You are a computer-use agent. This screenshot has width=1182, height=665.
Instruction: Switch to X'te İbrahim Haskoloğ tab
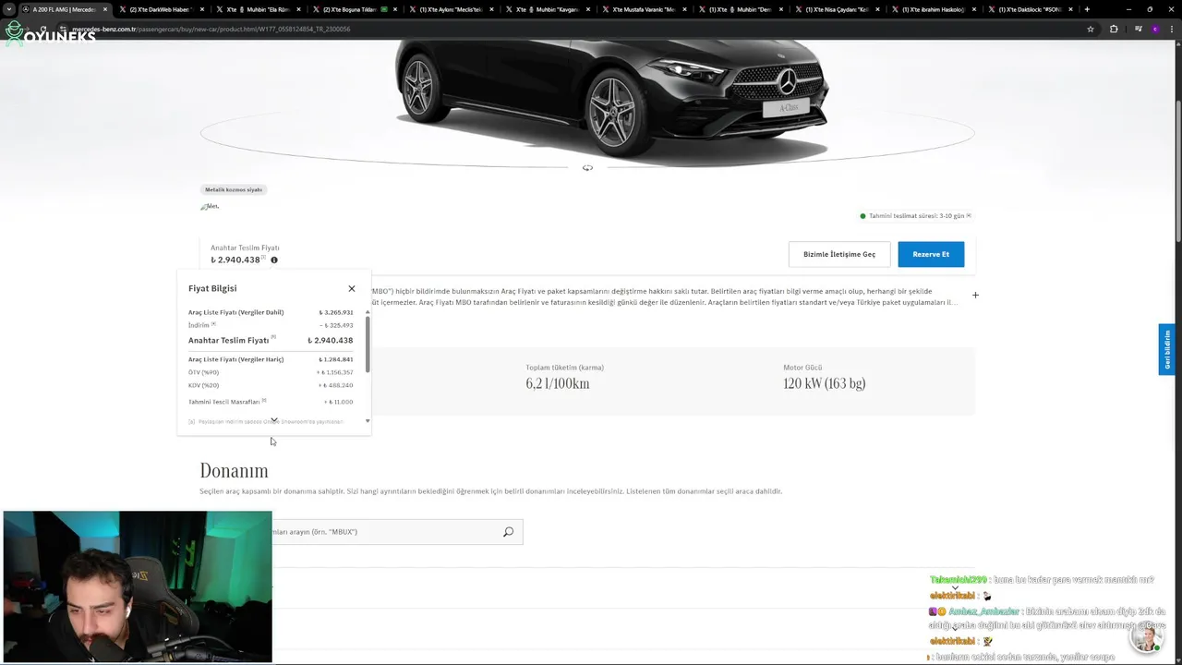(934, 9)
